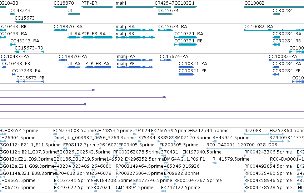This screenshot has width=304, height=193.
Task: Open the CG15673-PB protein feature
Action: tap(30, 82)
